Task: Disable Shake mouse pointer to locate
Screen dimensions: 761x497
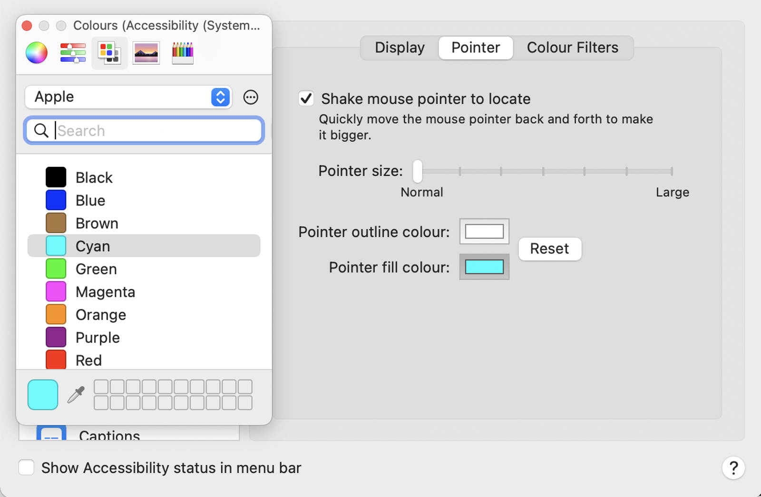Action: click(x=306, y=99)
